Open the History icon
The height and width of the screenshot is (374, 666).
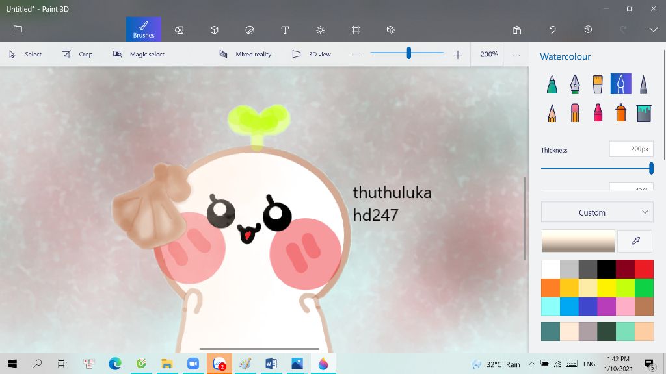pyautogui.click(x=588, y=30)
